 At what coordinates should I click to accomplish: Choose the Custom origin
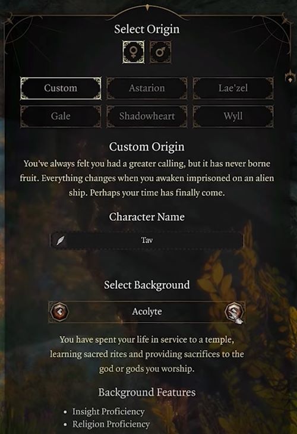click(x=61, y=89)
